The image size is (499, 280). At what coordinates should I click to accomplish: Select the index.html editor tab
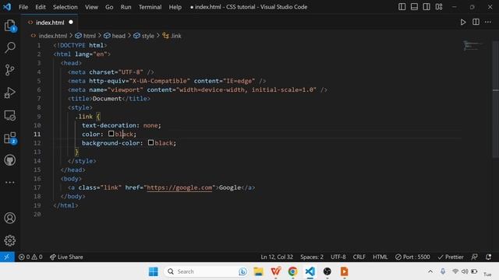click(49, 23)
